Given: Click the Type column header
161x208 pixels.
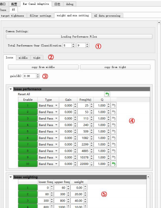Looking at the screenshot, I should coord(48,100).
